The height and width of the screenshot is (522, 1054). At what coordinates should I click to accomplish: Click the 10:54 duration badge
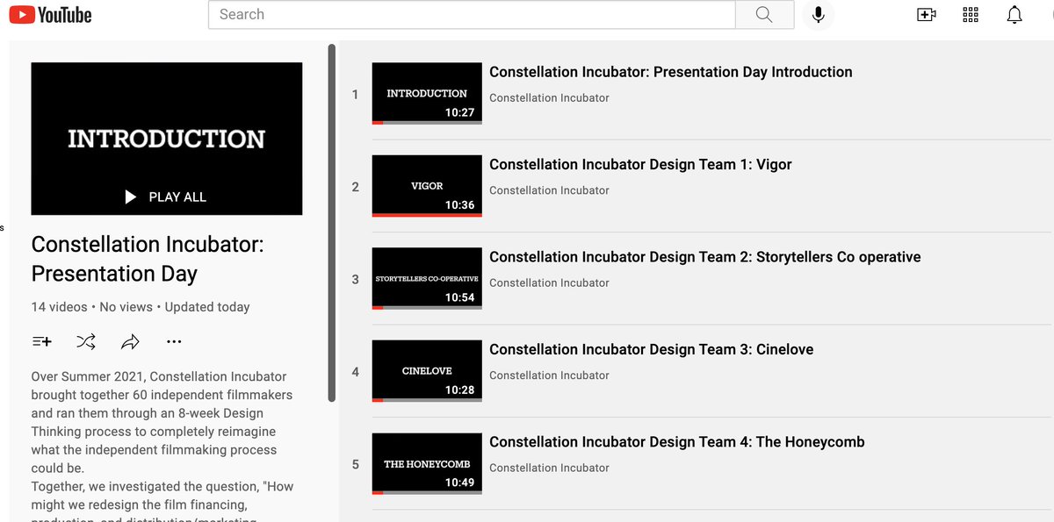(x=459, y=297)
